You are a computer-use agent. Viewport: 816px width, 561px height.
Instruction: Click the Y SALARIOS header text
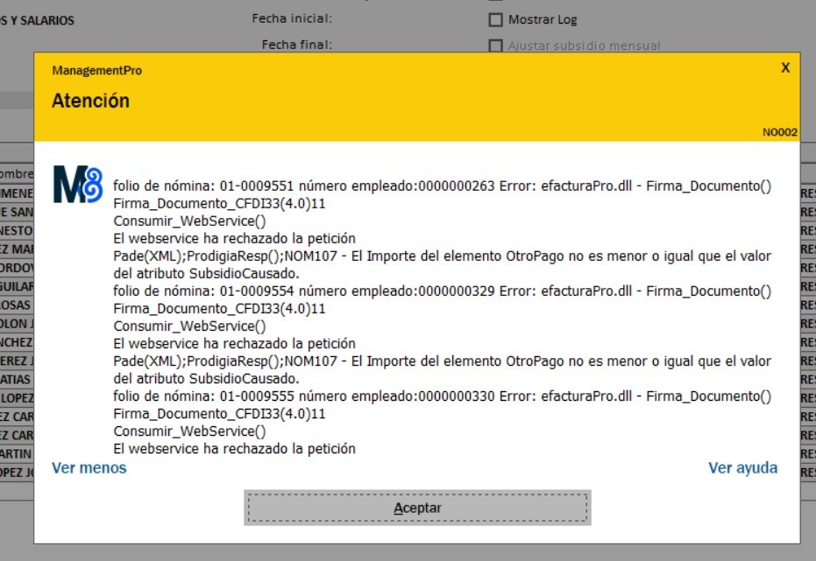pos(38,20)
